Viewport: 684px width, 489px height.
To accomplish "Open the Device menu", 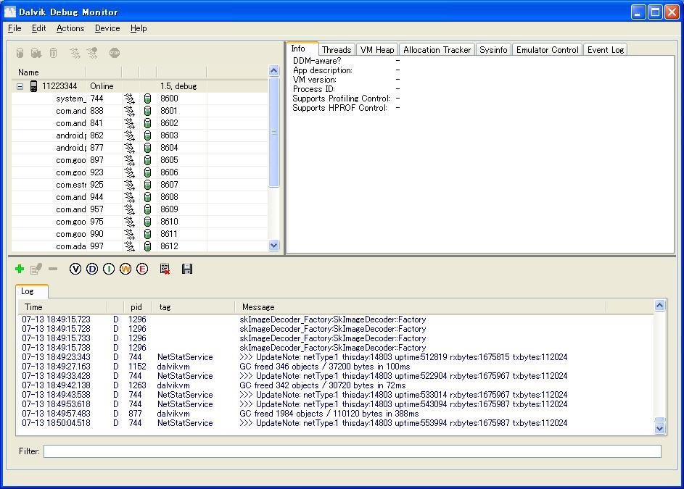I will point(107,28).
